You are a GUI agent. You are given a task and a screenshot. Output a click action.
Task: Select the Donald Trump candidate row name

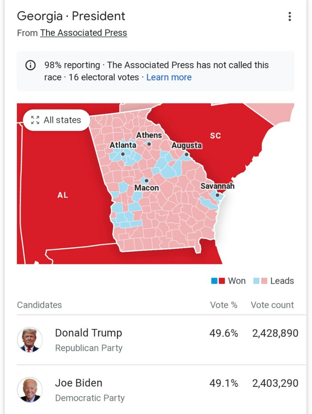click(88, 333)
